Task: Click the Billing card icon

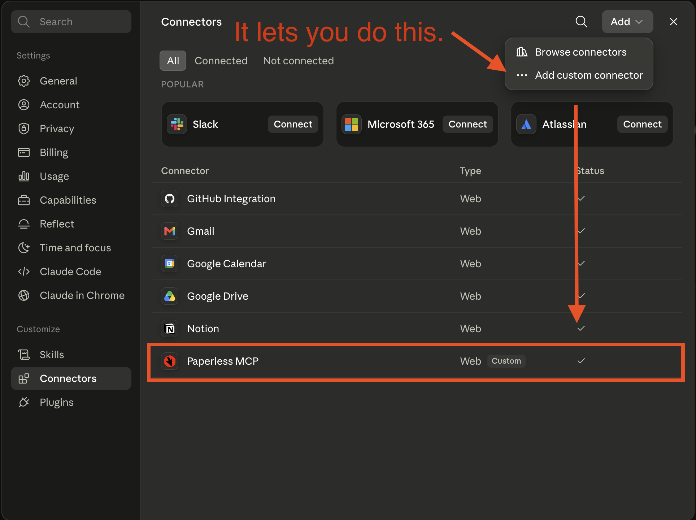Action: [24, 152]
